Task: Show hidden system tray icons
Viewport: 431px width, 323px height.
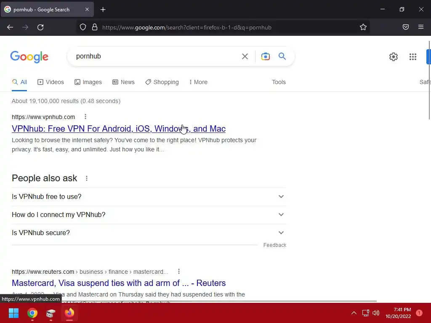Action: click(x=354, y=313)
